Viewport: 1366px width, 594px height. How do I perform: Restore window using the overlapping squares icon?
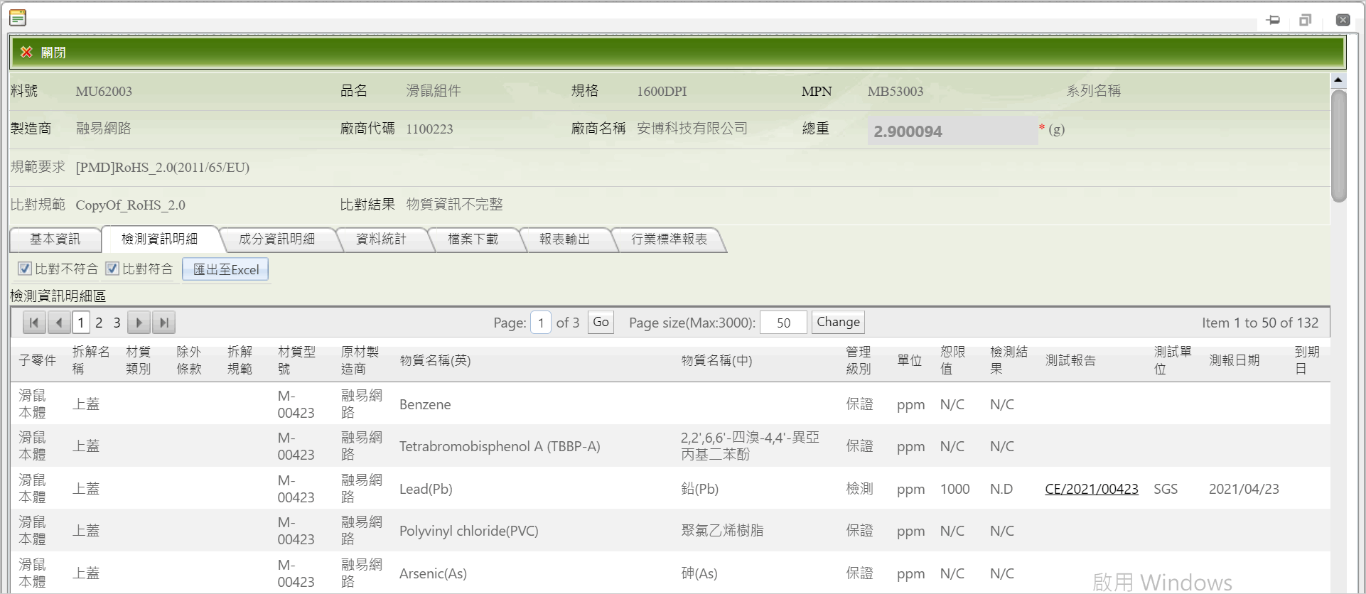[1305, 20]
